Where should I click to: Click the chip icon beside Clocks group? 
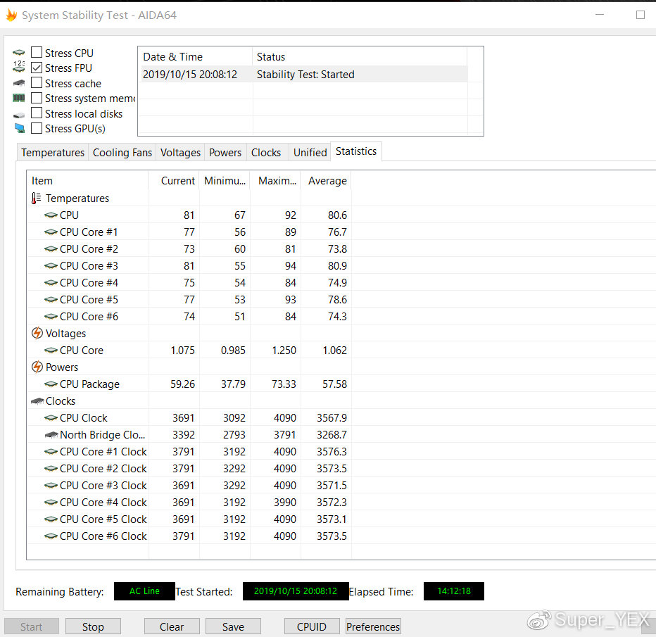tap(37, 401)
